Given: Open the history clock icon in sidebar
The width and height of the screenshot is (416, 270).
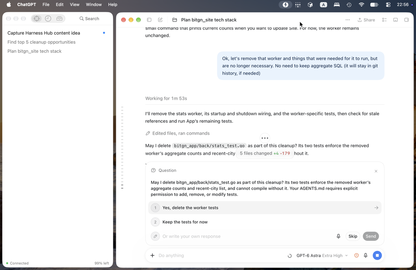Looking at the screenshot, I should click(48, 19).
